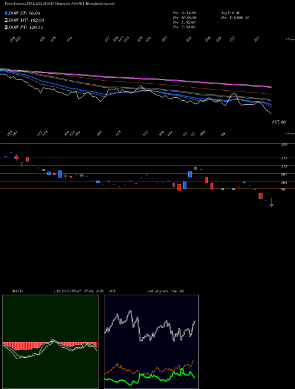The image size is (295, 389).
Task: Select the 'DOW PT: 120.51' legend text
Action: (x=26, y=27)
